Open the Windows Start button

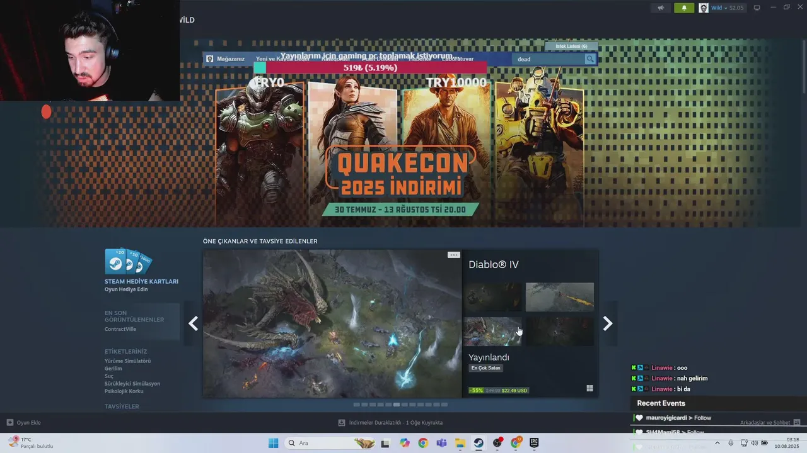click(x=273, y=443)
